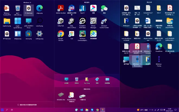Open the edge.png image file

pyautogui.click(x=40, y=9)
